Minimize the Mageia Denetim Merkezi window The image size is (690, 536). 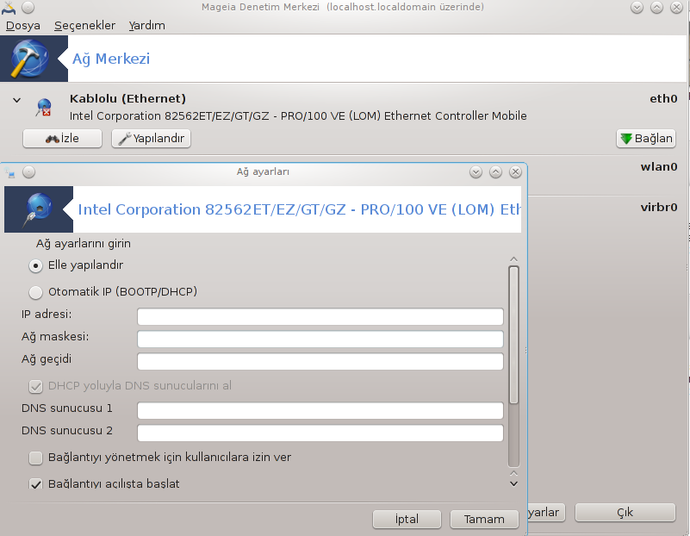pos(637,8)
